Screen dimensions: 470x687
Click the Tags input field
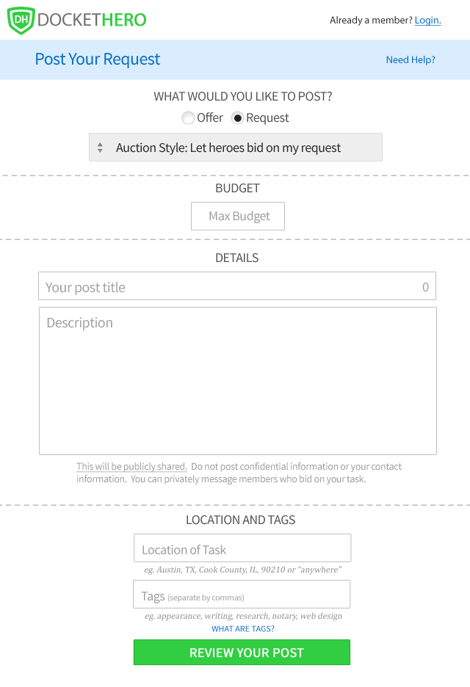pos(242,594)
